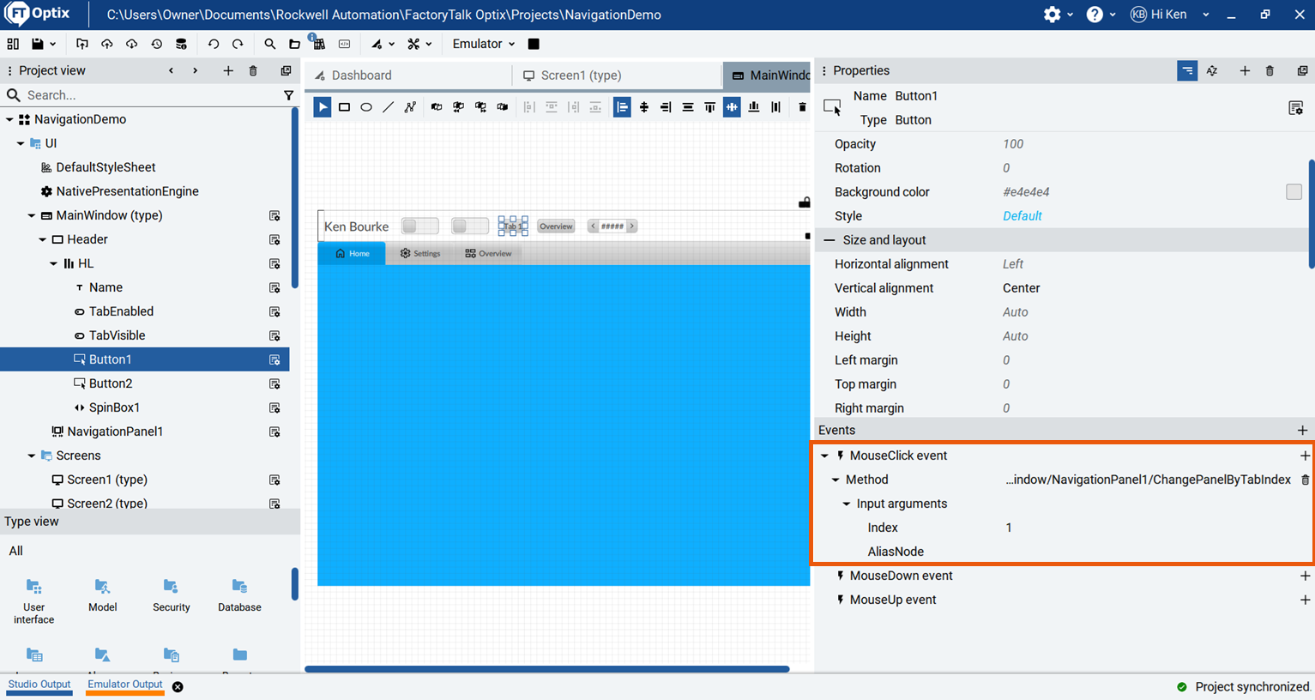Select the line drawing tool

tap(389, 107)
